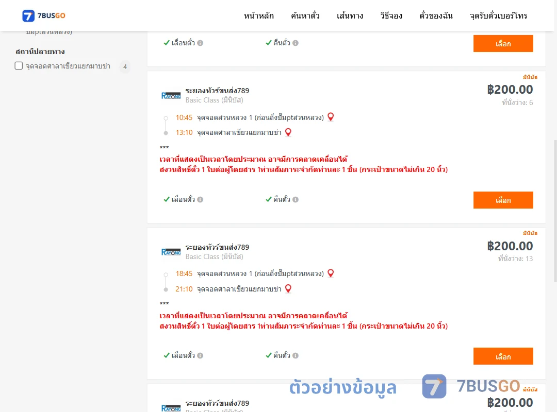Tick จุดจอดศาลาเขียวแยกมาบข่า destination checkbox
557x412 pixels.
(x=19, y=65)
